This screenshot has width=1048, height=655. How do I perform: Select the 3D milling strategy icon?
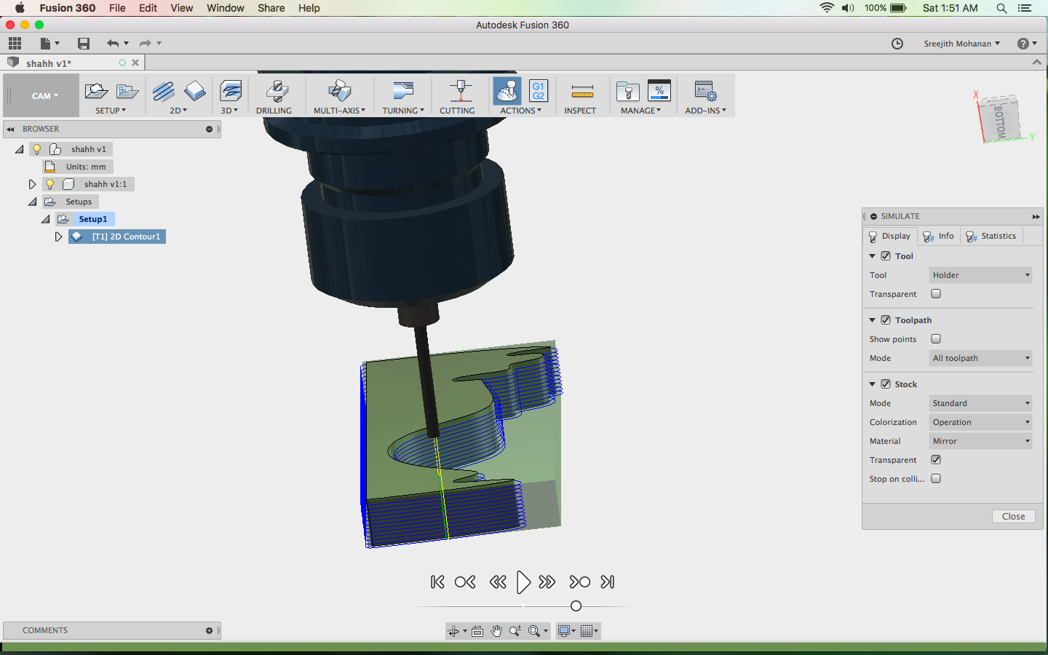(x=231, y=92)
